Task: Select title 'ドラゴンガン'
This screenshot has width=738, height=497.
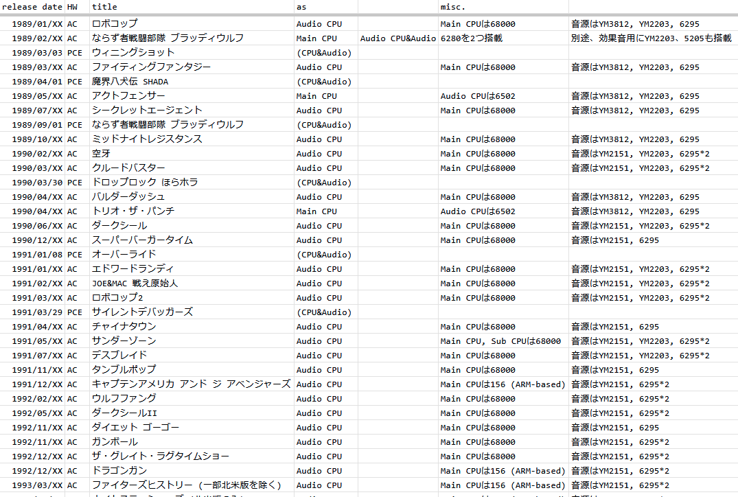Action: coord(119,470)
